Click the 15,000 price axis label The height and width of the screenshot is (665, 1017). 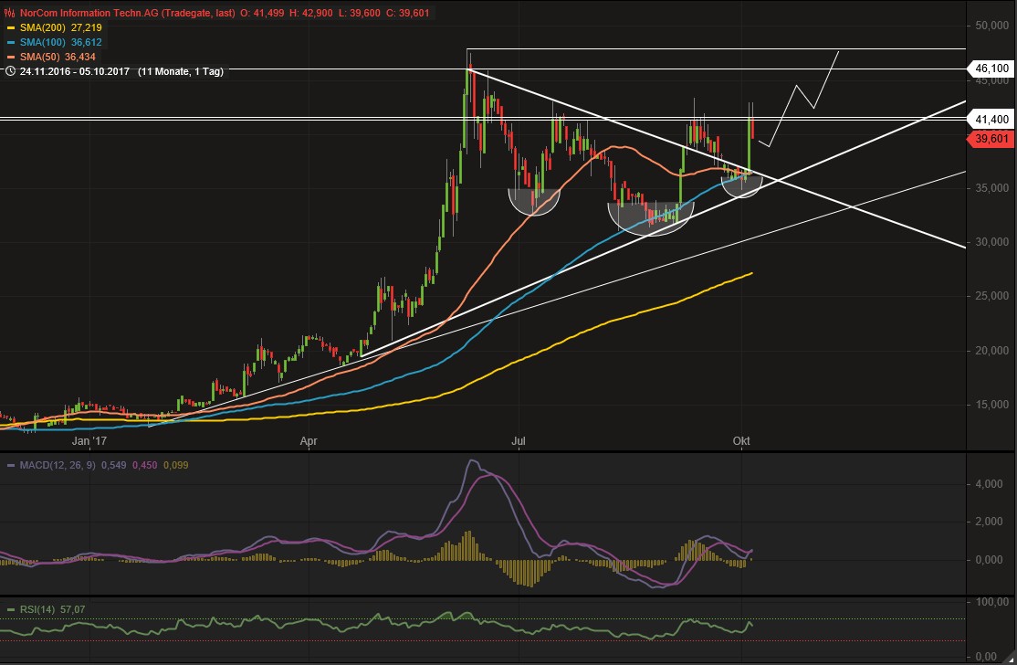pyautogui.click(x=991, y=404)
